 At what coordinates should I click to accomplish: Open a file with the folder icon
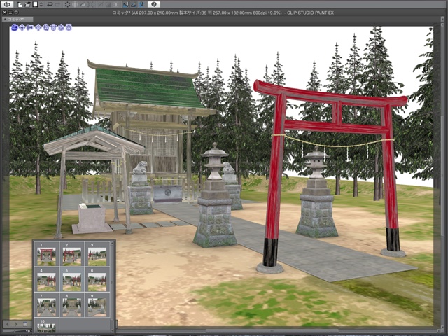[x=27, y=5]
